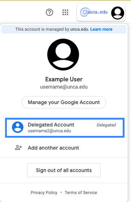
Task: Click the blue Delegated Account avatar icon
Action: [x=18, y=127]
